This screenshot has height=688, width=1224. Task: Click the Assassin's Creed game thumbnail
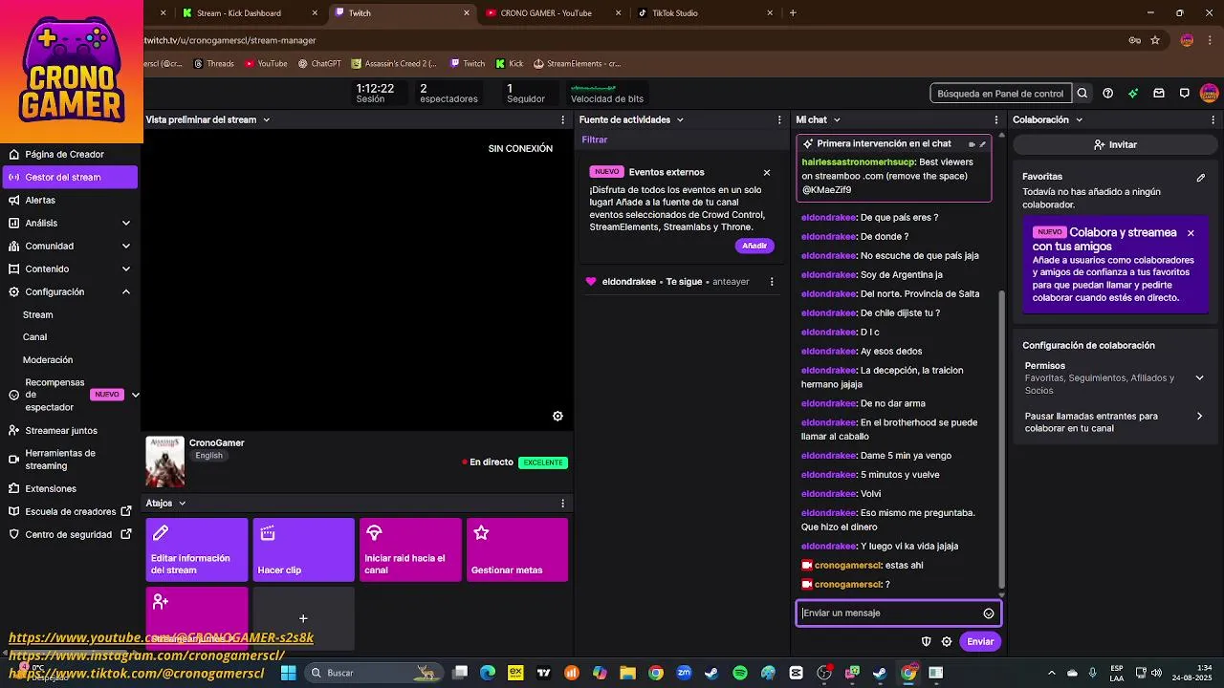[164, 462]
